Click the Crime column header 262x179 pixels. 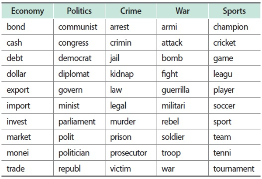(131, 11)
